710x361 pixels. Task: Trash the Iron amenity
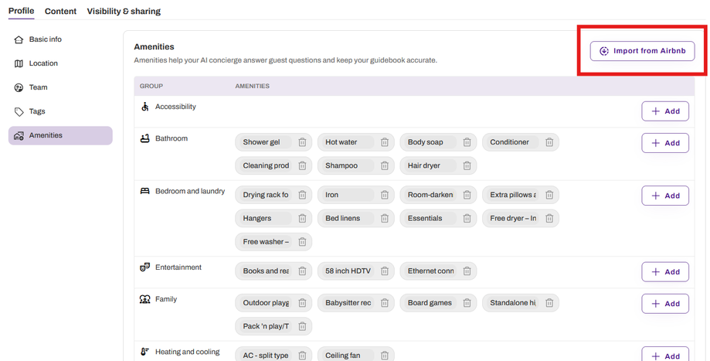385,195
